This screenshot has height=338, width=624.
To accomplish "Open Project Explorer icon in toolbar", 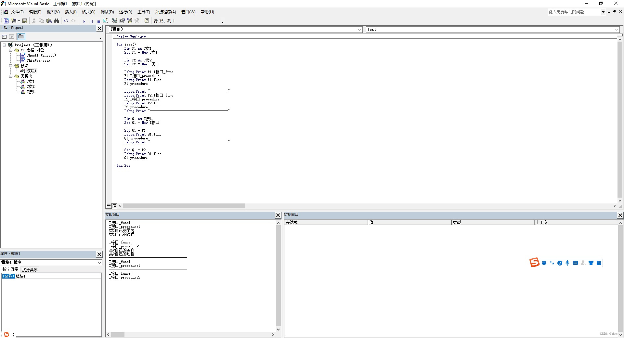I will (115, 21).
